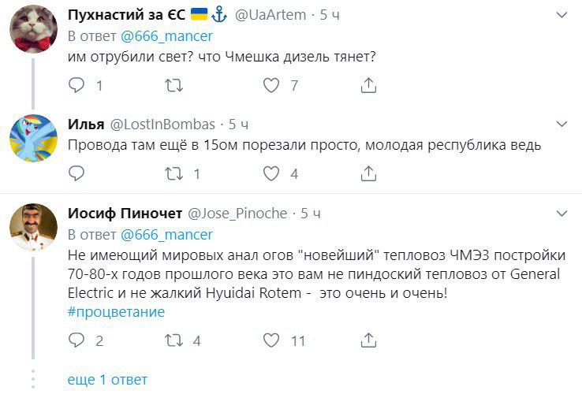Share Иосиф Пиночет's tweet
The width and height of the screenshot is (582, 394).
[x=368, y=340]
